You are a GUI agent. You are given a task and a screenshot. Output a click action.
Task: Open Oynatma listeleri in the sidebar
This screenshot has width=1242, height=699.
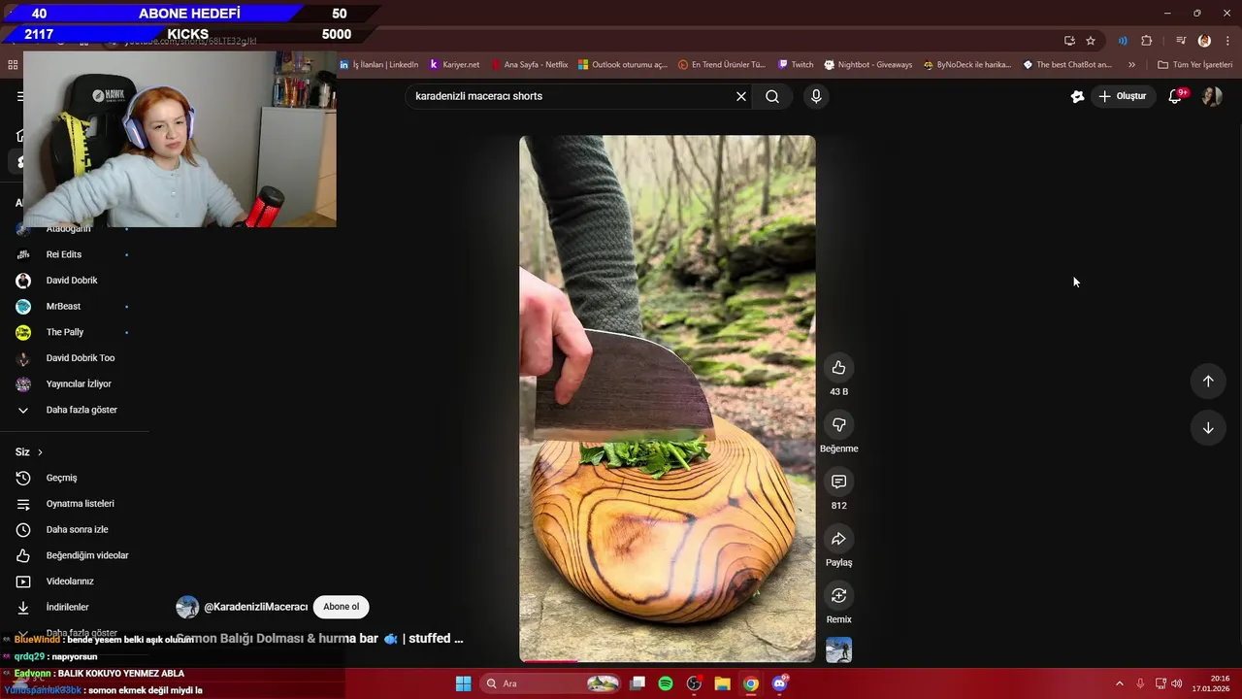click(80, 504)
